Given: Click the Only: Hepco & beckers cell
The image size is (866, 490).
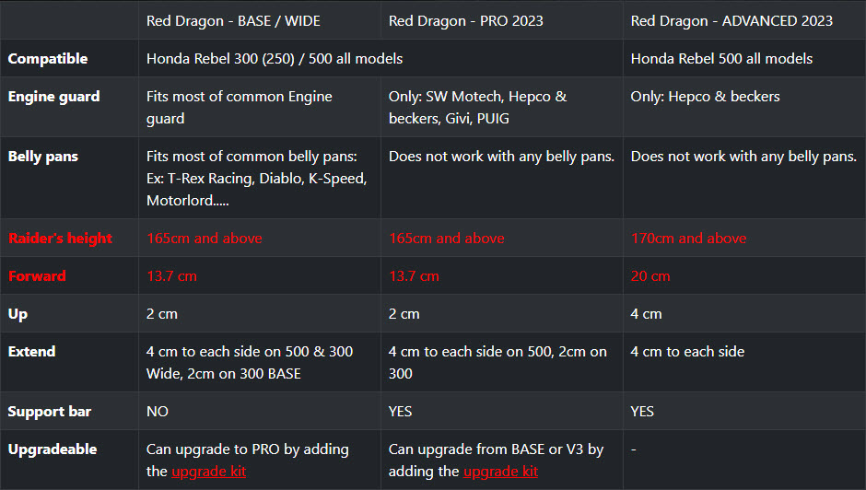Looking at the screenshot, I should (705, 97).
